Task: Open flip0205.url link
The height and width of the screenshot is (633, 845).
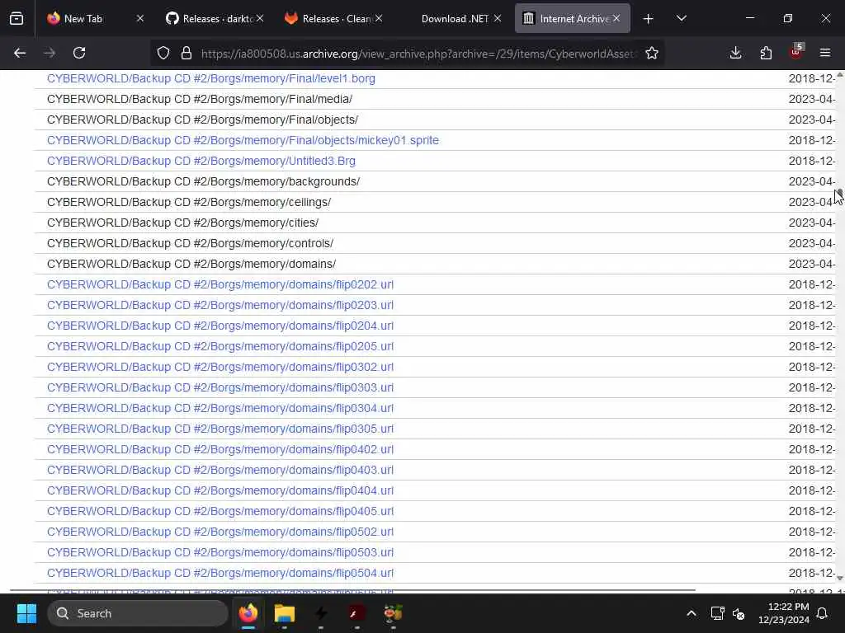Action: 220,347
